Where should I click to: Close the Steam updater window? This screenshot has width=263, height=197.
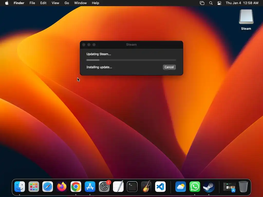[x=84, y=45]
